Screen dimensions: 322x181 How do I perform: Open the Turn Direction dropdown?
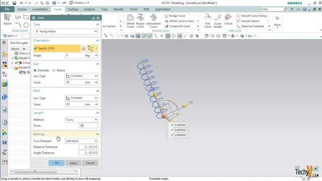(x=82, y=141)
